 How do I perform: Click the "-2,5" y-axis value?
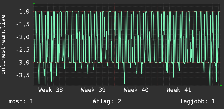pyautogui.click(x=23, y=50)
